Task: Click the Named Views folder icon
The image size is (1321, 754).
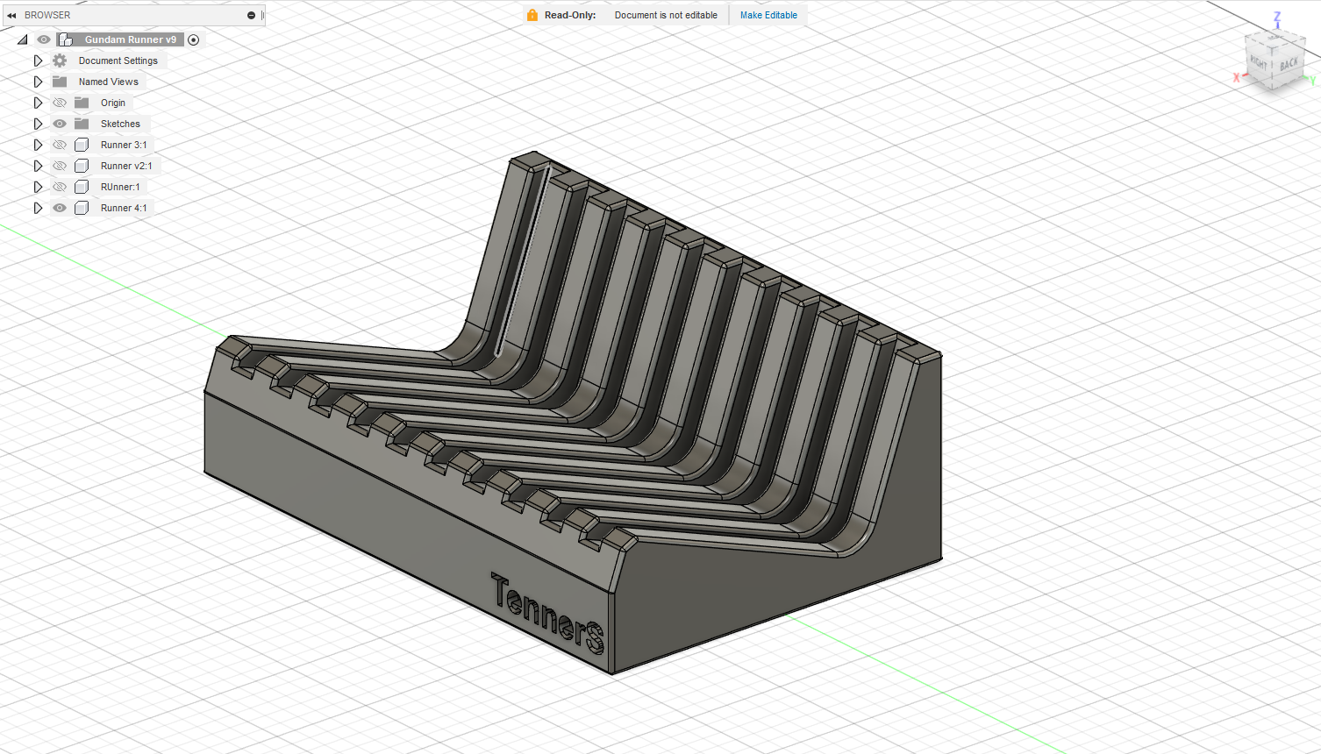Action: [x=60, y=82]
